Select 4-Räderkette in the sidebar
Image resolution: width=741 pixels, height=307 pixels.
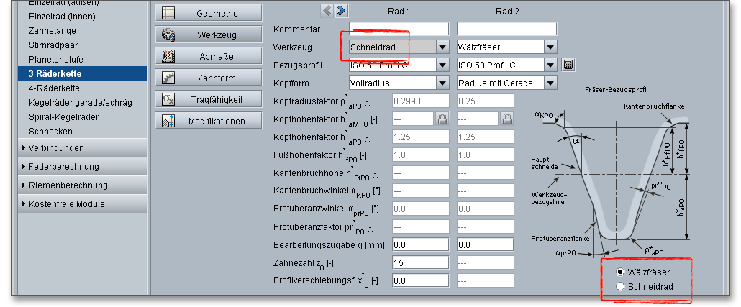tap(54, 88)
